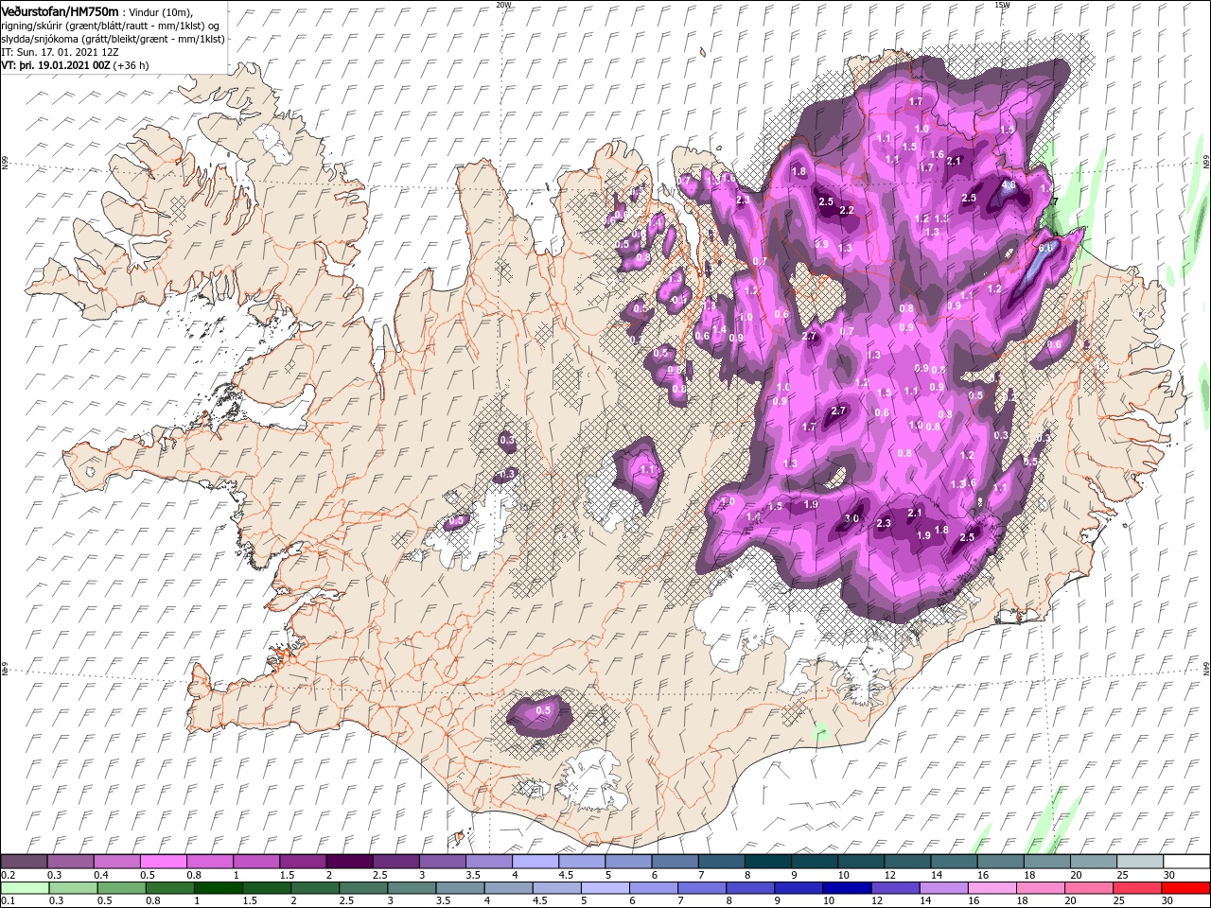Viewport: 1211px width, 908px height.
Task: Select the light pink rain swatch labeled 16
Action: (x=992, y=888)
